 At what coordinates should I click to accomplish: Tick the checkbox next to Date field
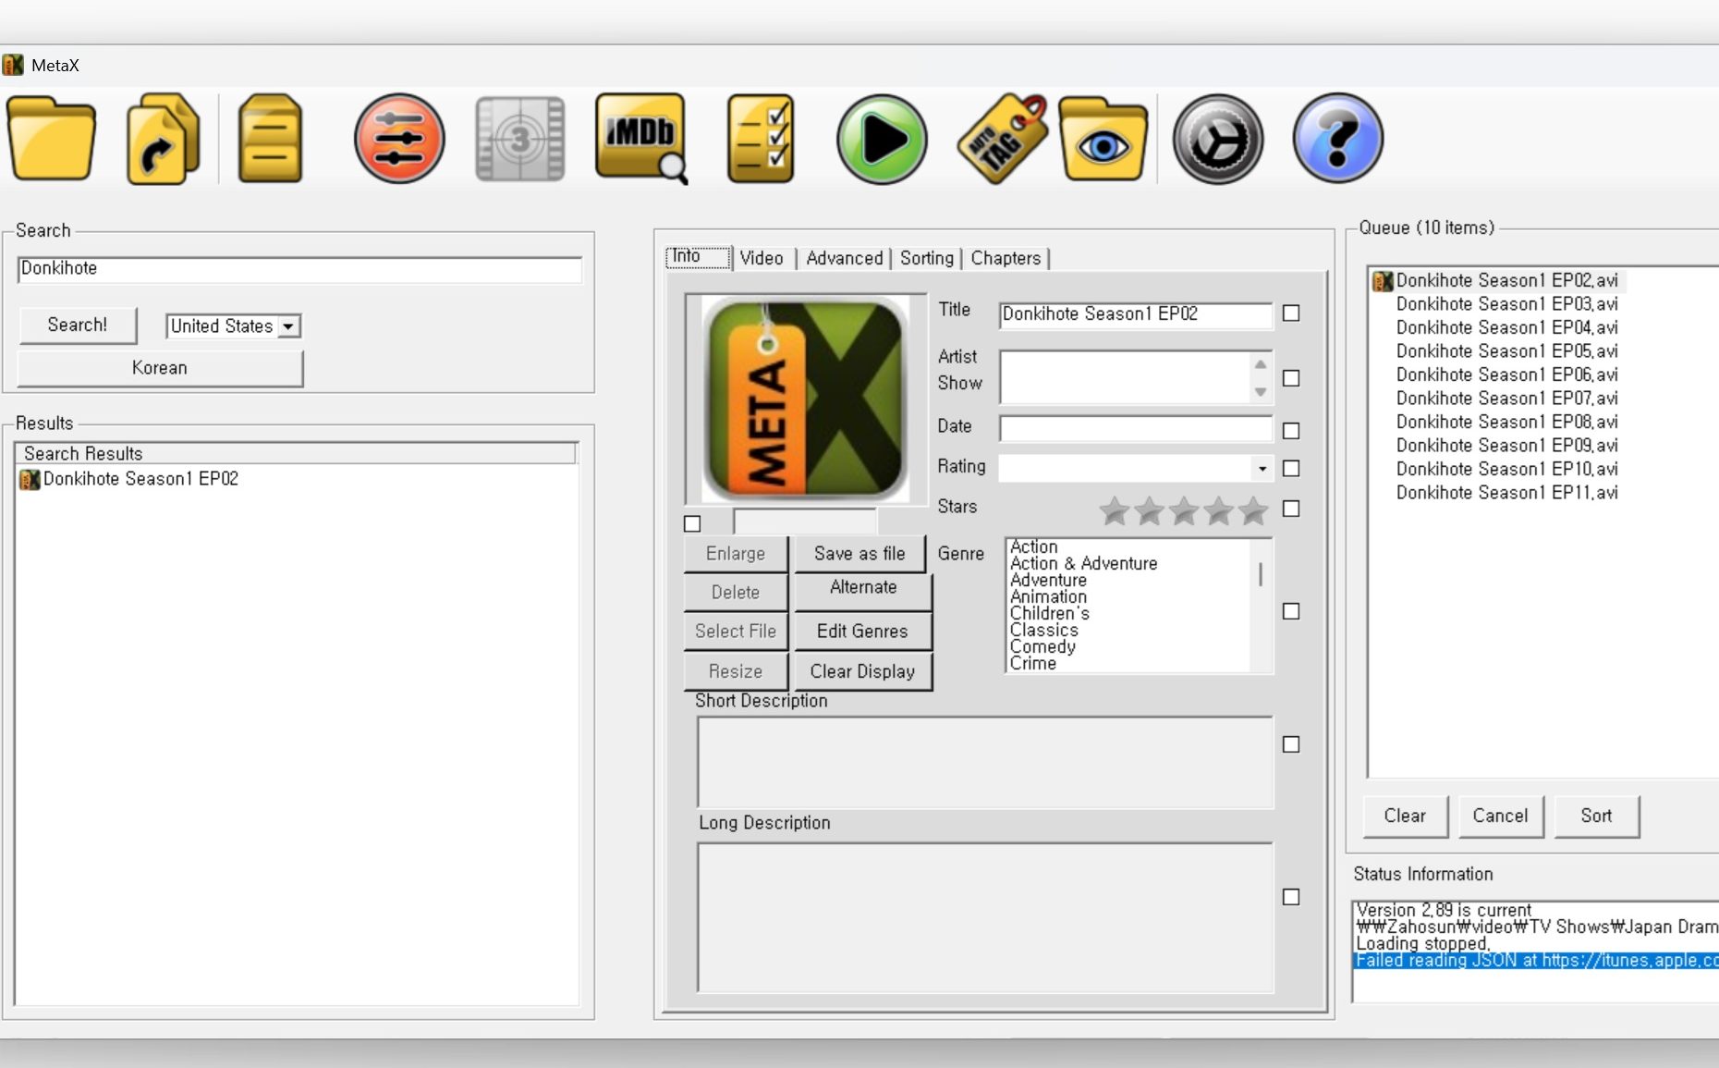1291,431
